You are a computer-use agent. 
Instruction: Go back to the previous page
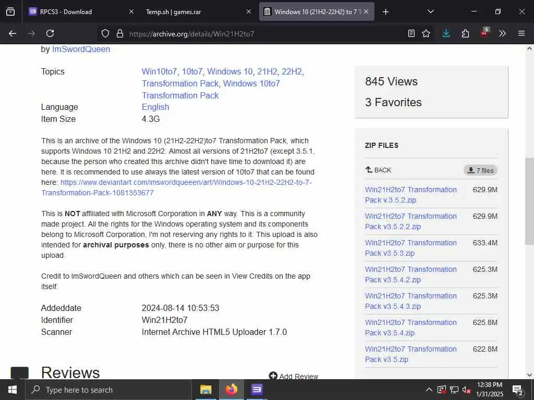pyautogui.click(x=13, y=33)
